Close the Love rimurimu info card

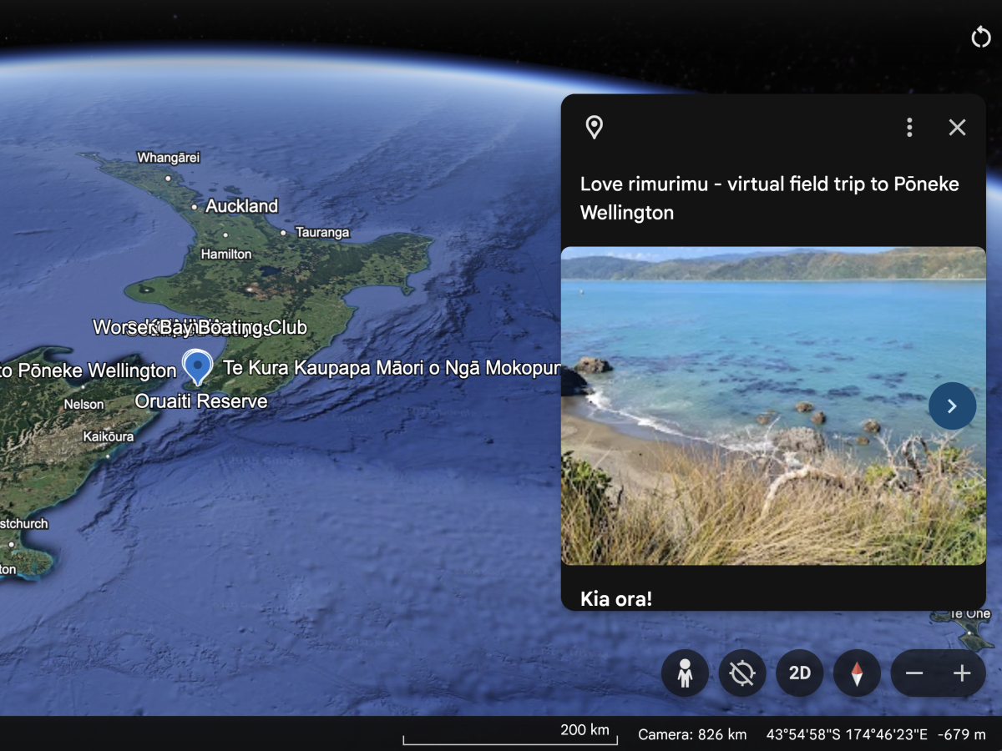pyautogui.click(x=957, y=127)
